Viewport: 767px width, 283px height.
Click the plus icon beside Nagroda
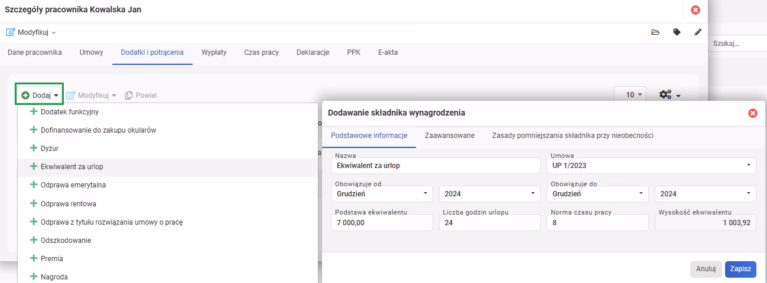pos(33,277)
